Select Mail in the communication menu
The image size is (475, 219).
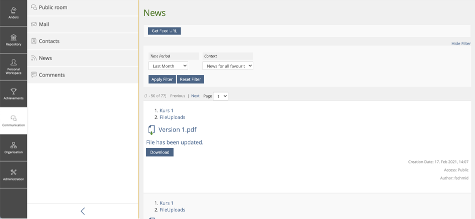pos(44,24)
